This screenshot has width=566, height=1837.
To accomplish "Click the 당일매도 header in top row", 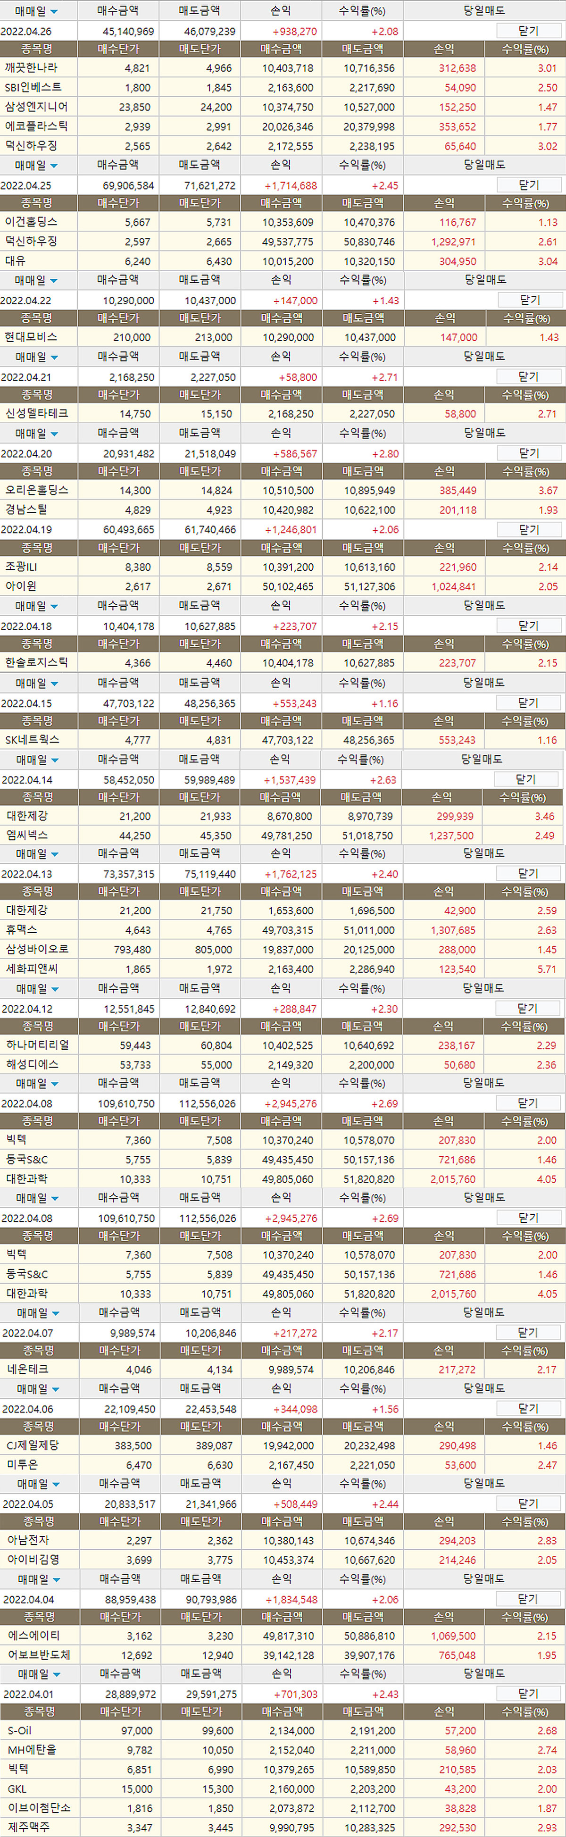I will (484, 11).
